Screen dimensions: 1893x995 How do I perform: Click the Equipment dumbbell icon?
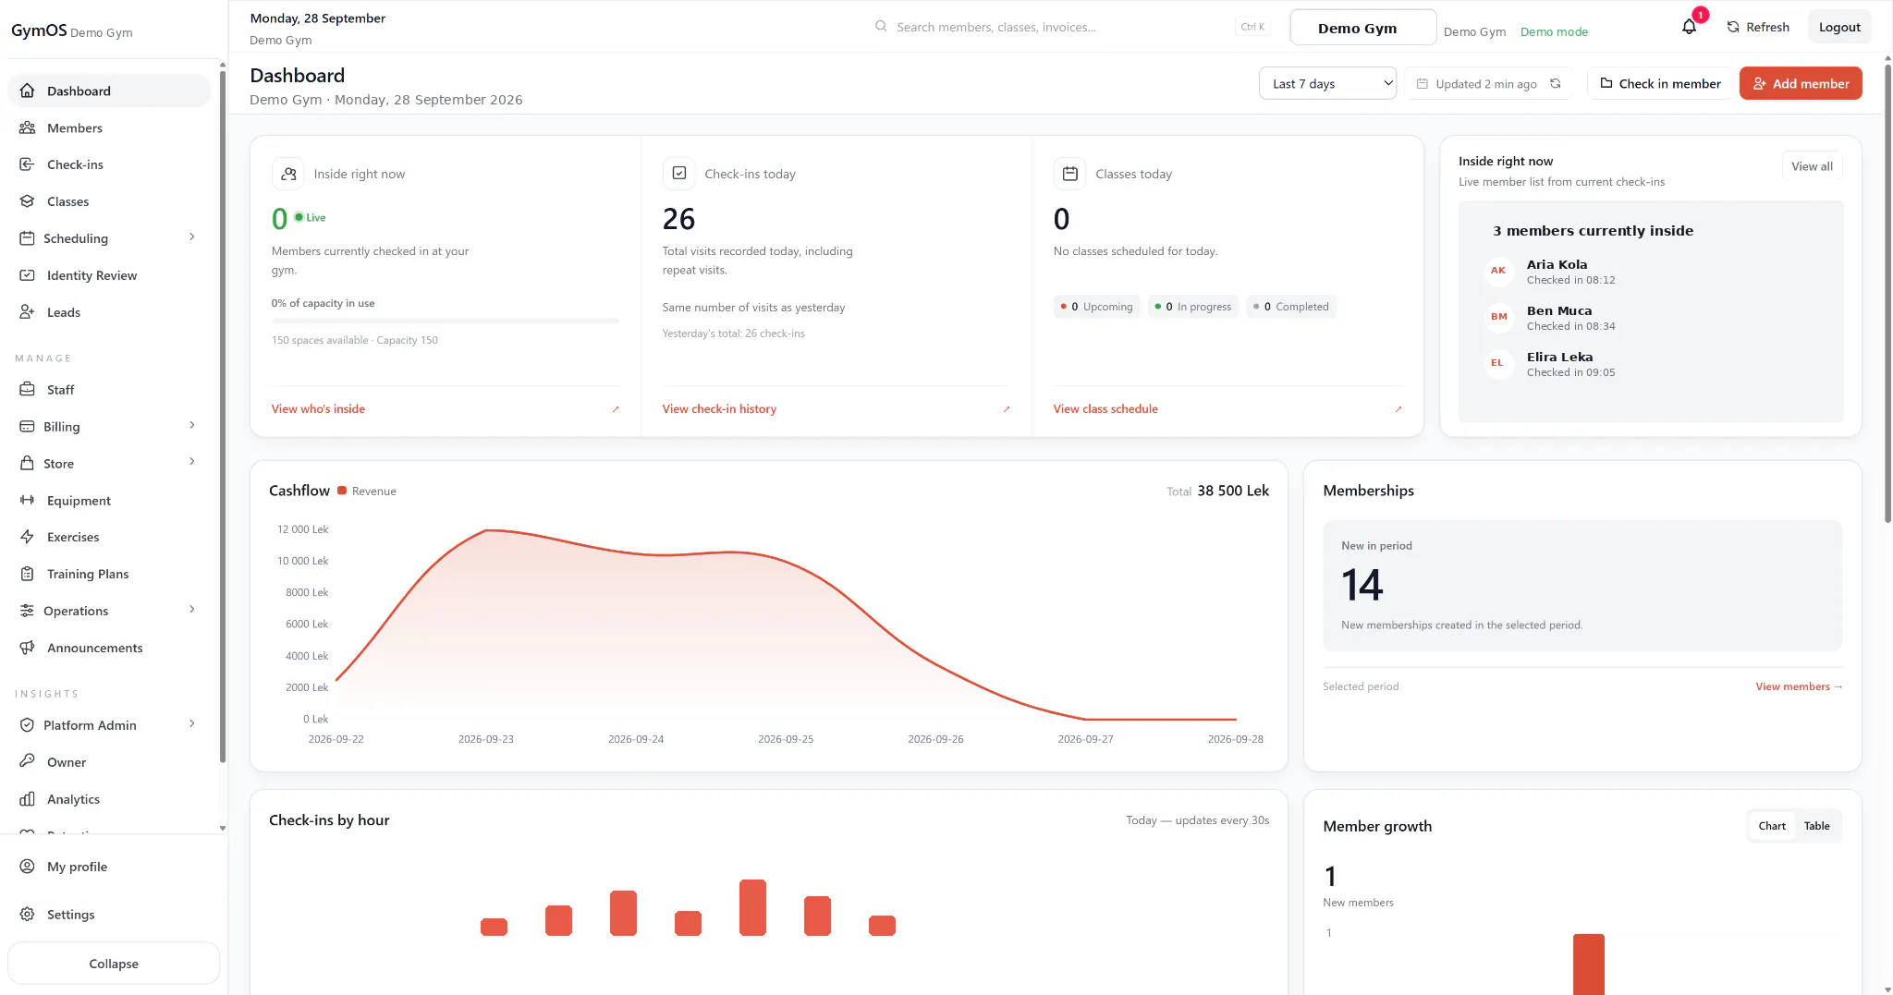click(x=28, y=500)
